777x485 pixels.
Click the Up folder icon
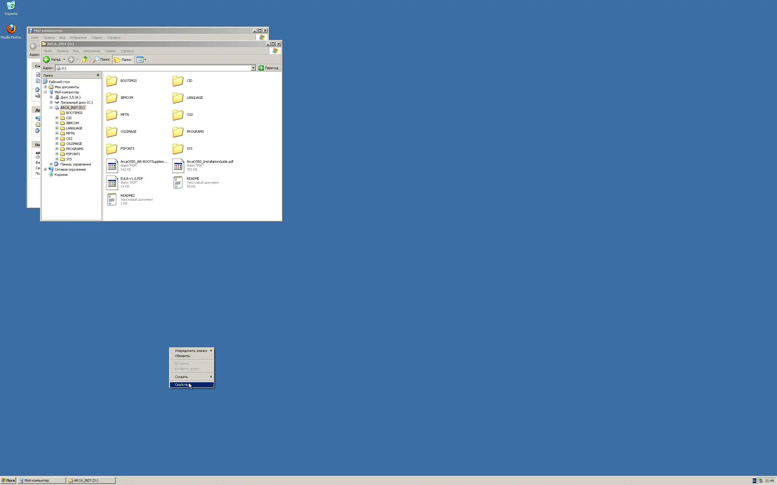click(85, 59)
